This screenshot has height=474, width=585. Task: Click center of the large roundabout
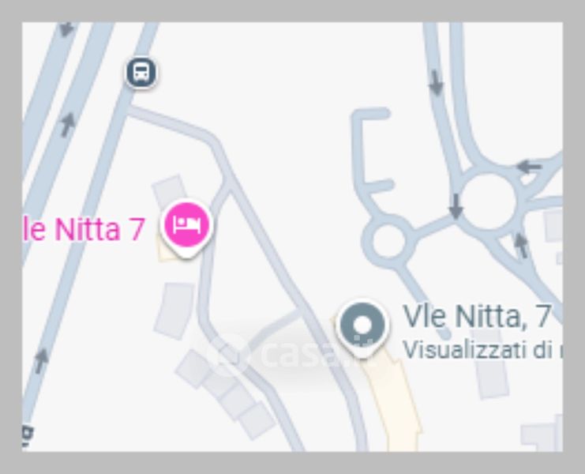coord(489,201)
